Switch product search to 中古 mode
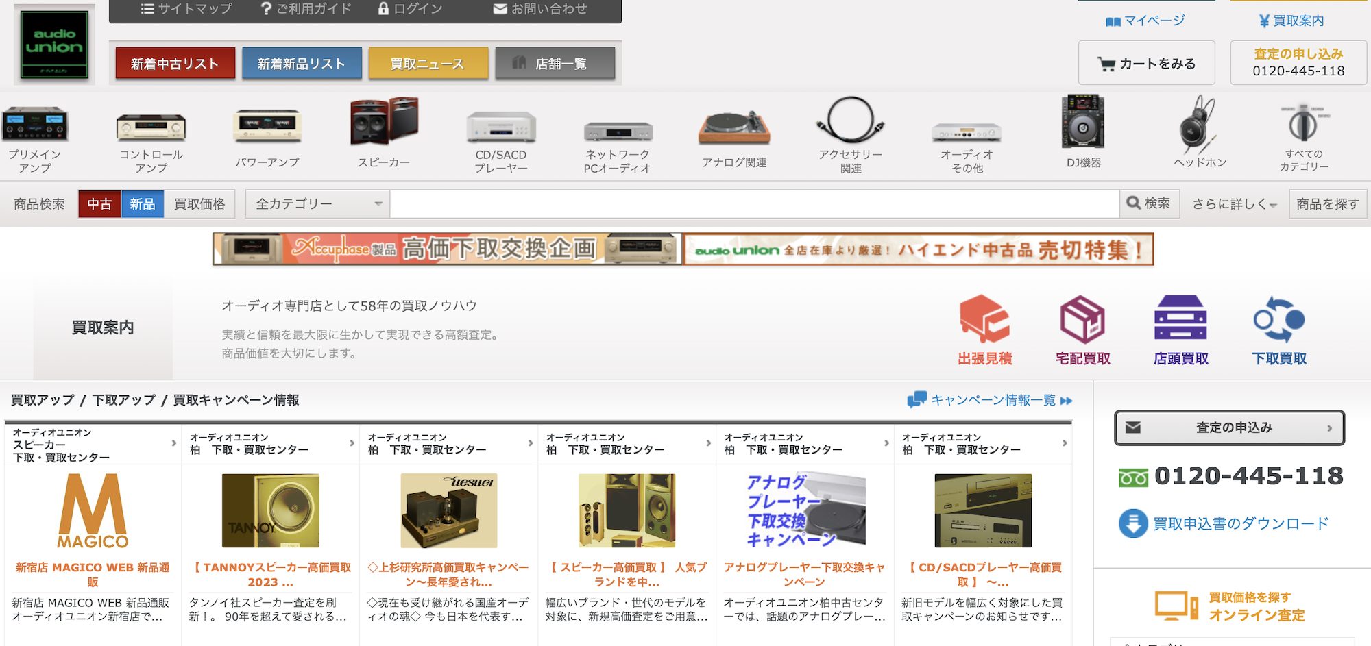The image size is (1371, 646). tap(100, 203)
